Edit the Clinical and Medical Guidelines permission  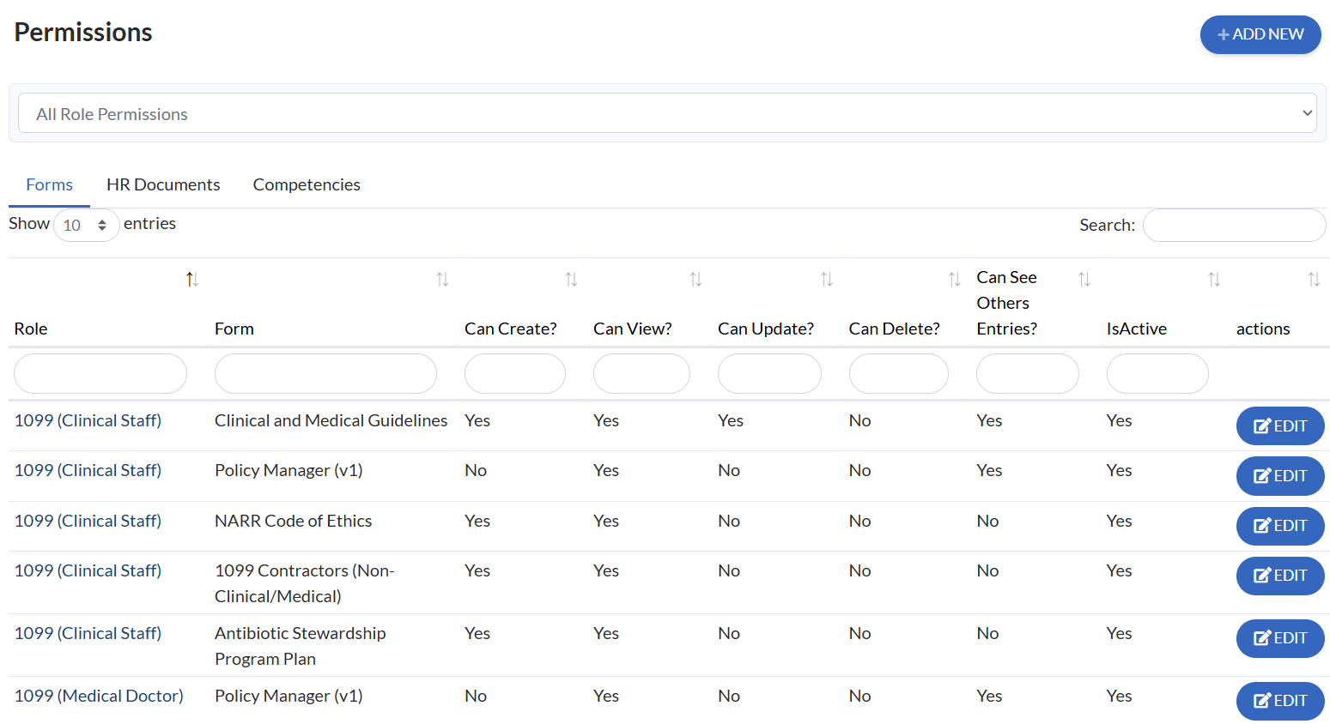[x=1279, y=426]
